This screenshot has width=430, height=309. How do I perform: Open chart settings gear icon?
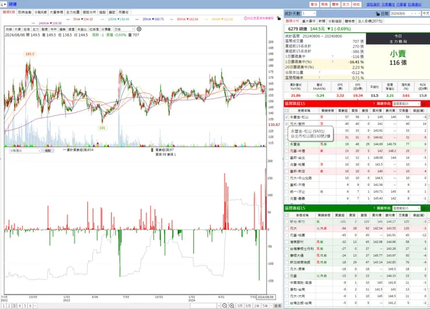[x=139, y=29]
